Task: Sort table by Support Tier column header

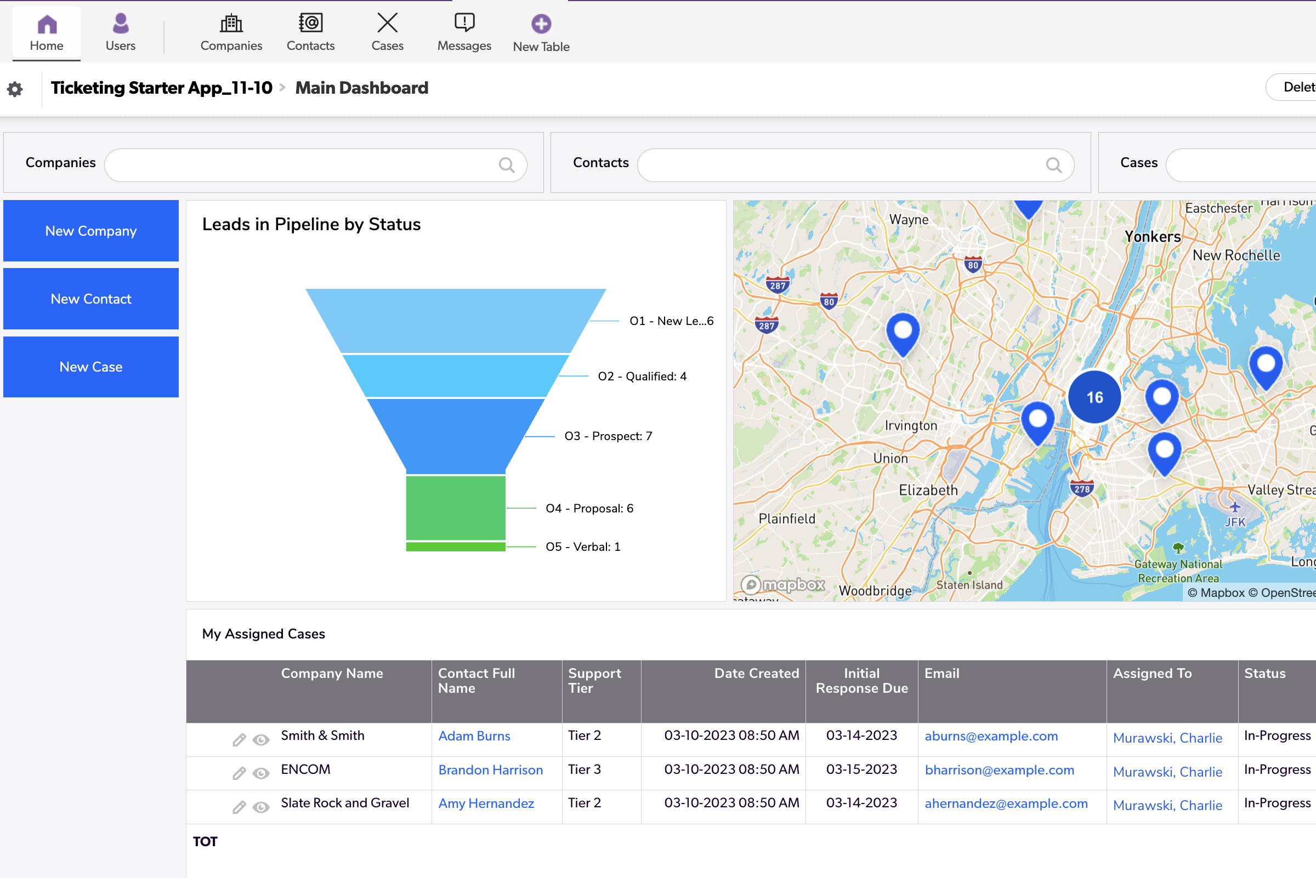Action: 594,680
